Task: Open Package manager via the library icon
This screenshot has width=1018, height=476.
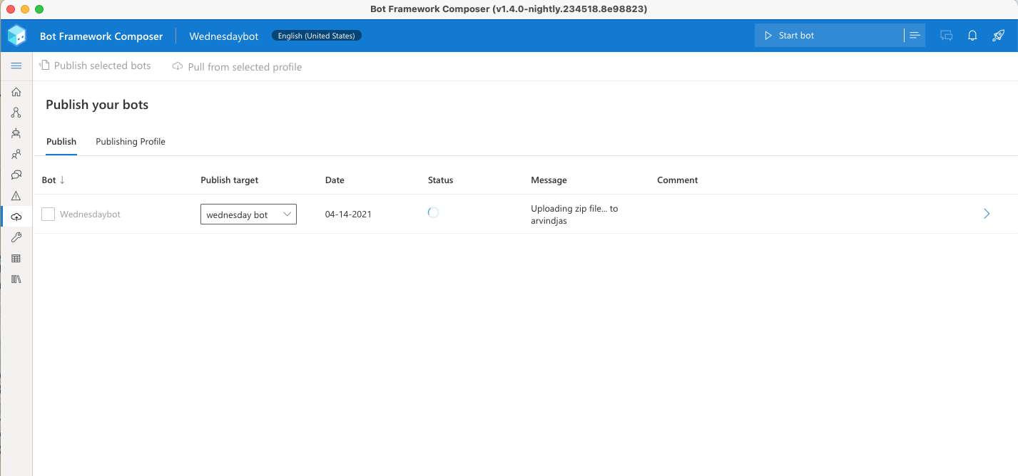Action: pyautogui.click(x=16, y=279)
